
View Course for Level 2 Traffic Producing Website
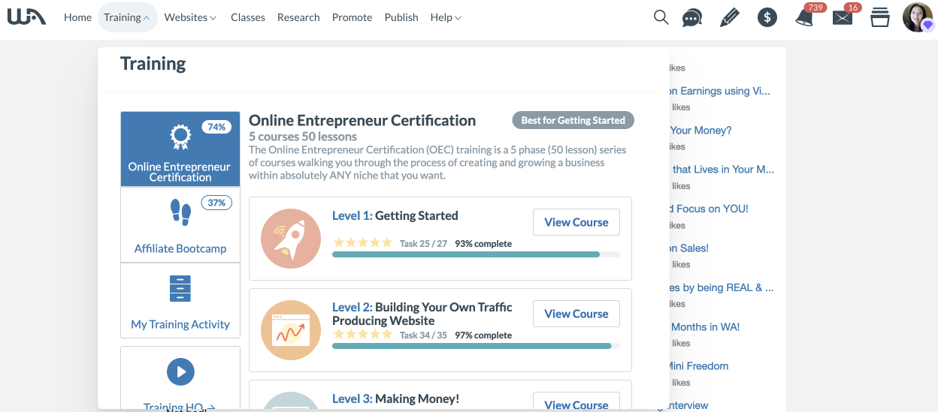(576, 314)
